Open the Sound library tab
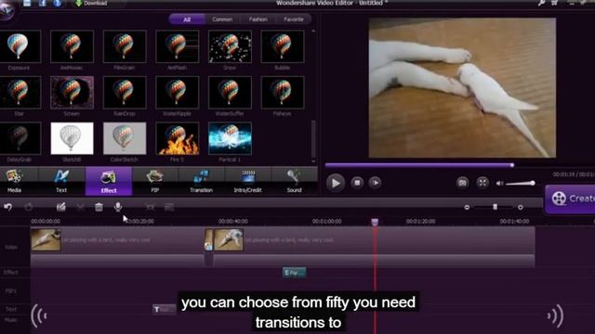The width and height of the screenshot is (595, 334). [x=294, y=182]
